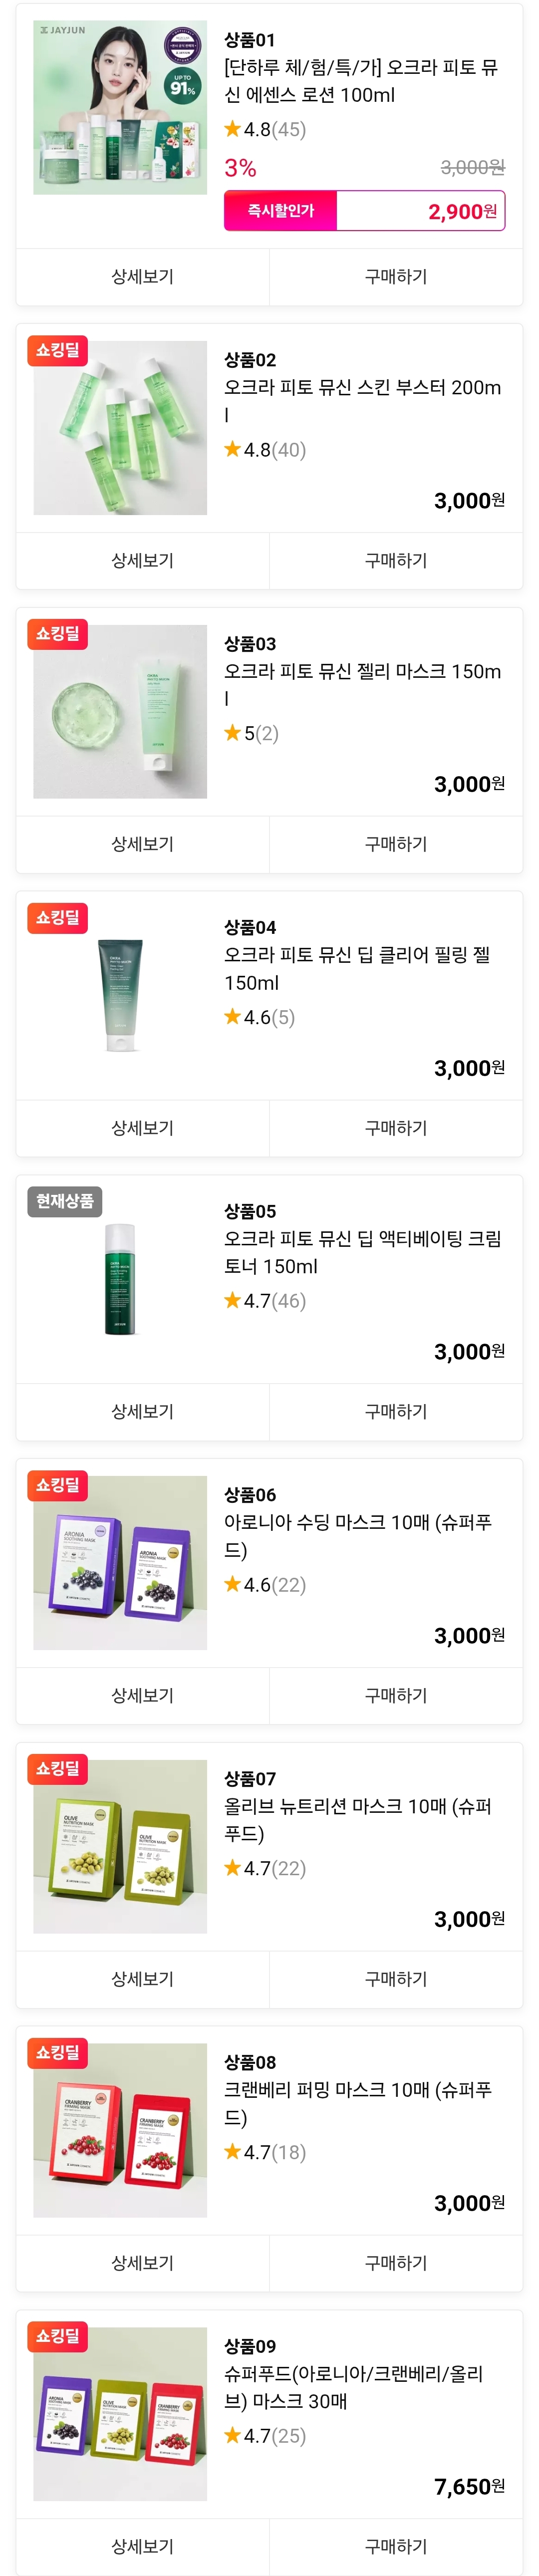Click the 현재상품 toner bottle thumbnail
The image size is (539, 2576).
tap(120, 1279)
